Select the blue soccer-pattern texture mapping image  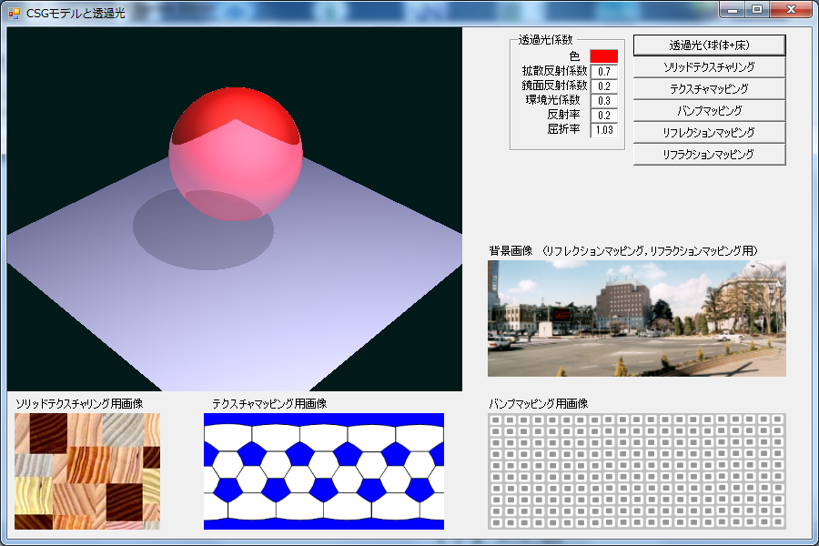coord(324,471)
